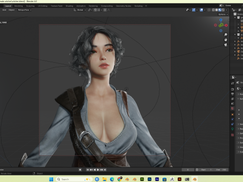Click the red X axis on the navigation gizmo
This screenshot has height=182, width=243.
point(226,25)
